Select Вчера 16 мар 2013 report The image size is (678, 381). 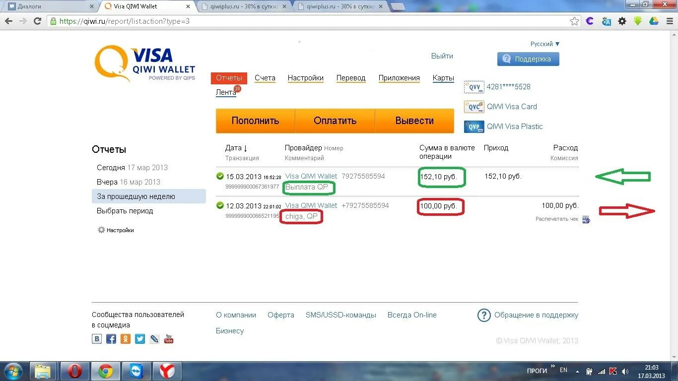pos(129,182)
